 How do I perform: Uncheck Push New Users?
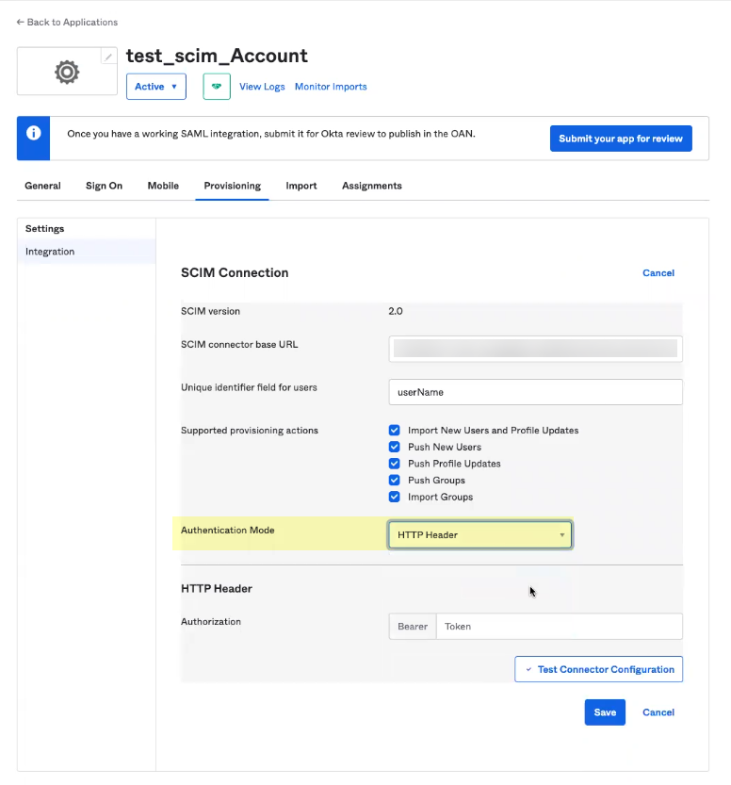[x=395, y=447]
